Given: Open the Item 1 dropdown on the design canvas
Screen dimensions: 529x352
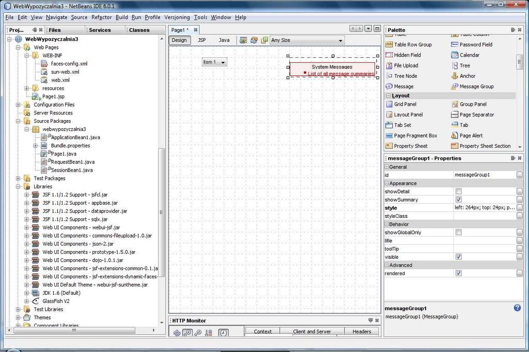Looking at the screenshot, I should (214, 62).
